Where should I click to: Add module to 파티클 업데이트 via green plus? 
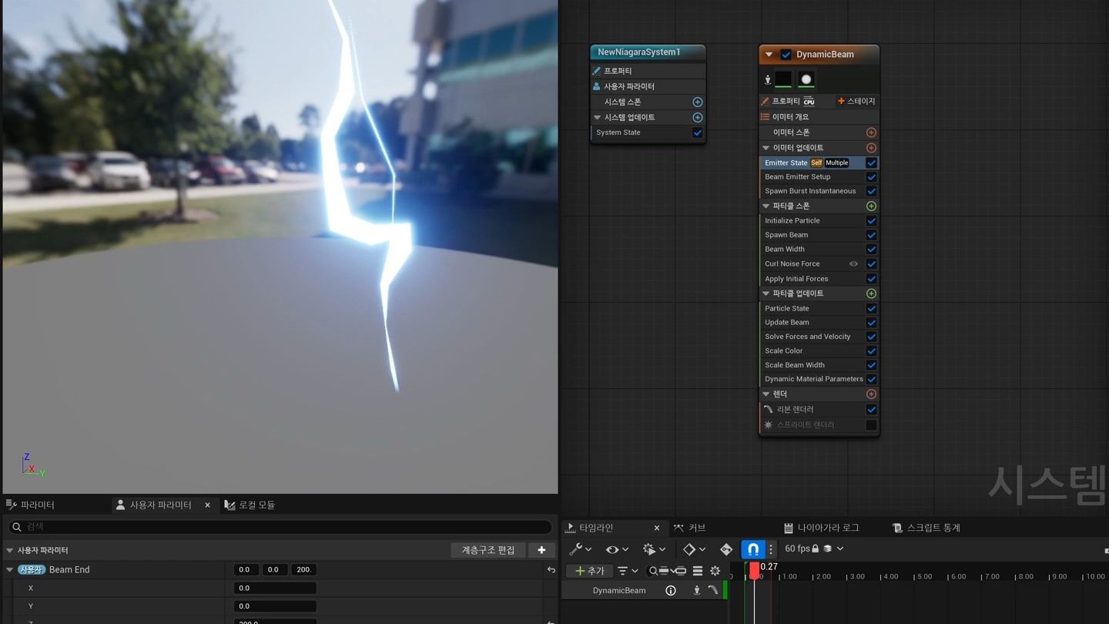coord(871,294)
